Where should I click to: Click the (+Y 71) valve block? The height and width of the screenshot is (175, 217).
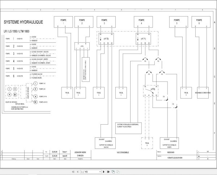[143, 39]
